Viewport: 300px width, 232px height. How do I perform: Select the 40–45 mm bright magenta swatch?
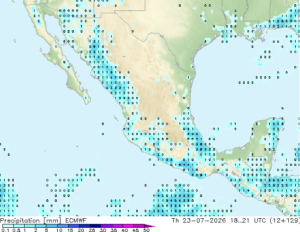[128, 226]
